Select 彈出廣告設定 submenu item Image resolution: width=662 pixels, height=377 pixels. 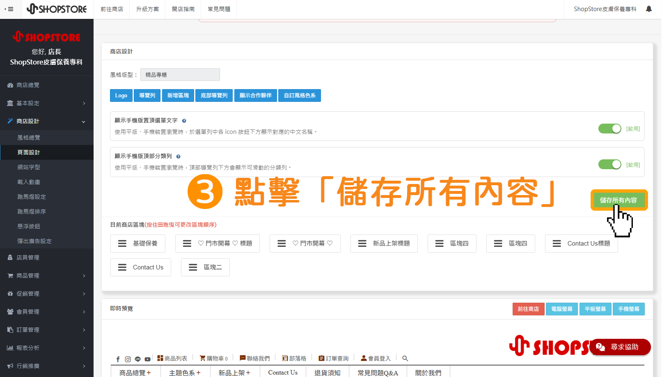pos(47,241)
